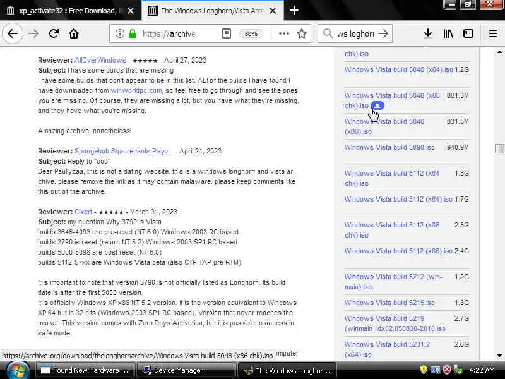Download Windows Vista build 5212 (winmain).iso
Screen dimensions: 505x379
point(393,282)
